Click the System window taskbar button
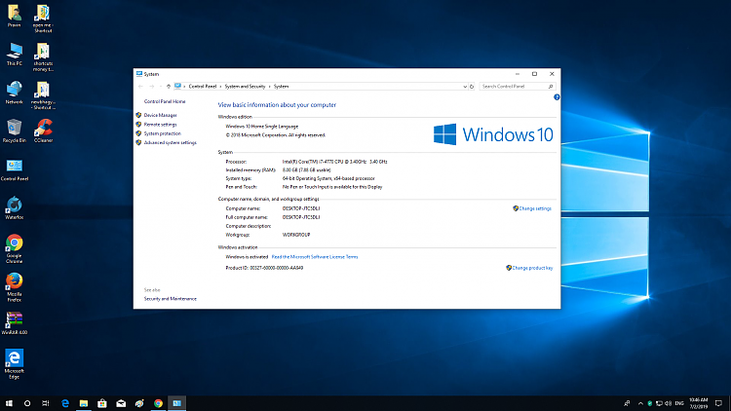This screenshot has width=731, height=411. pos(176,403)
